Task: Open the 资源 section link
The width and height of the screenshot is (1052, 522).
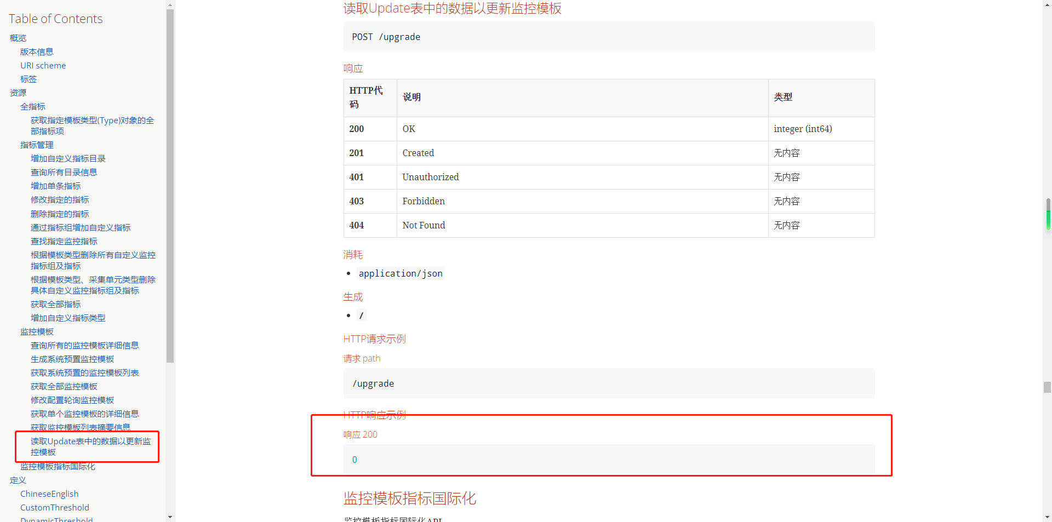Action: [18, 93]
